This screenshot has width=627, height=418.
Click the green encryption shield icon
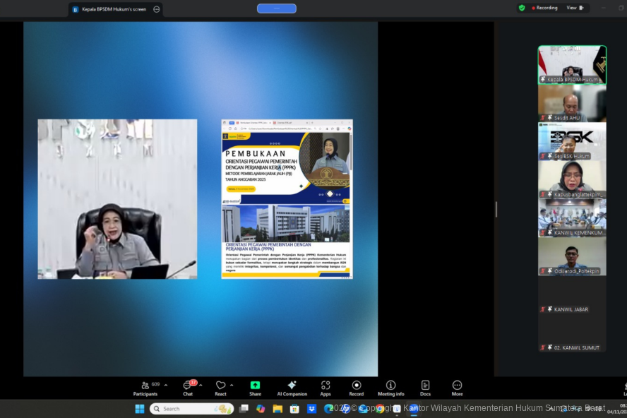tap(522, 8)
